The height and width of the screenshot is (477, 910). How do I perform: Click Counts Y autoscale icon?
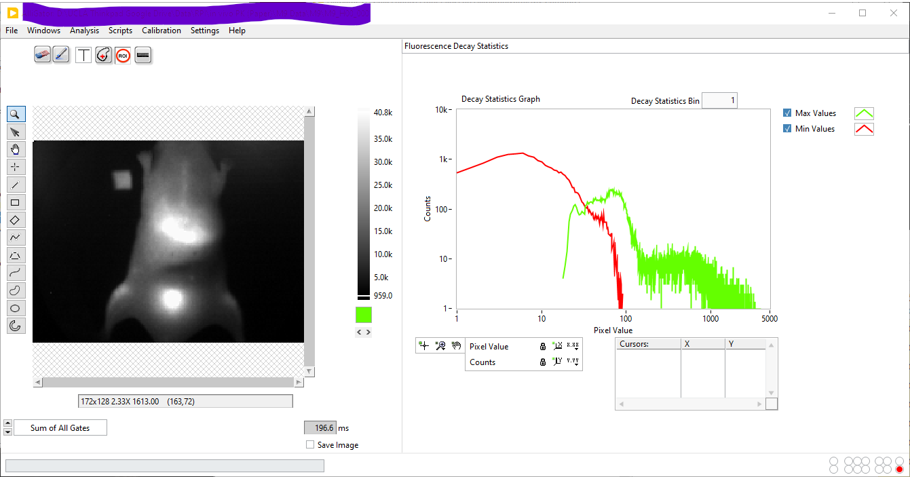click(x=558, y=362)
